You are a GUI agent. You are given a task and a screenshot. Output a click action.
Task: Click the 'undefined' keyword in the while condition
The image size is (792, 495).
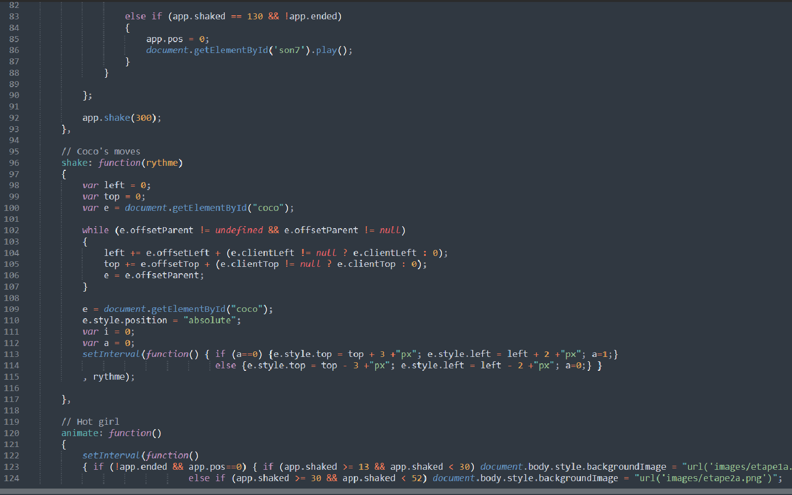pyautogui.click(x=239, y=230)
